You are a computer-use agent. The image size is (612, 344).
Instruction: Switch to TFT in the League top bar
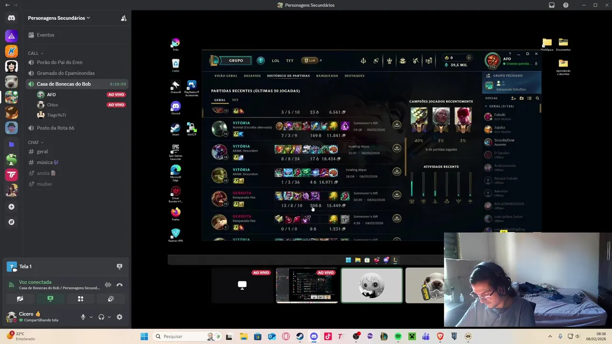[x=290, y=61]
